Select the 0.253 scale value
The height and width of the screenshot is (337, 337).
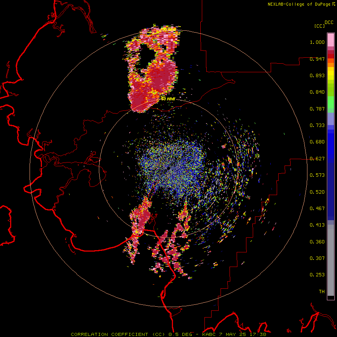coord(317,275)
